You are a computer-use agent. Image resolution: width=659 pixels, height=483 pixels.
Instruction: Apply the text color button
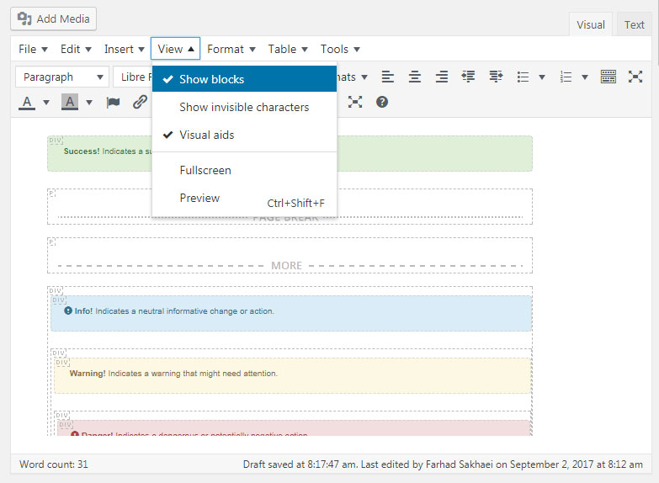pyautogui.click(x=27, y=102)
